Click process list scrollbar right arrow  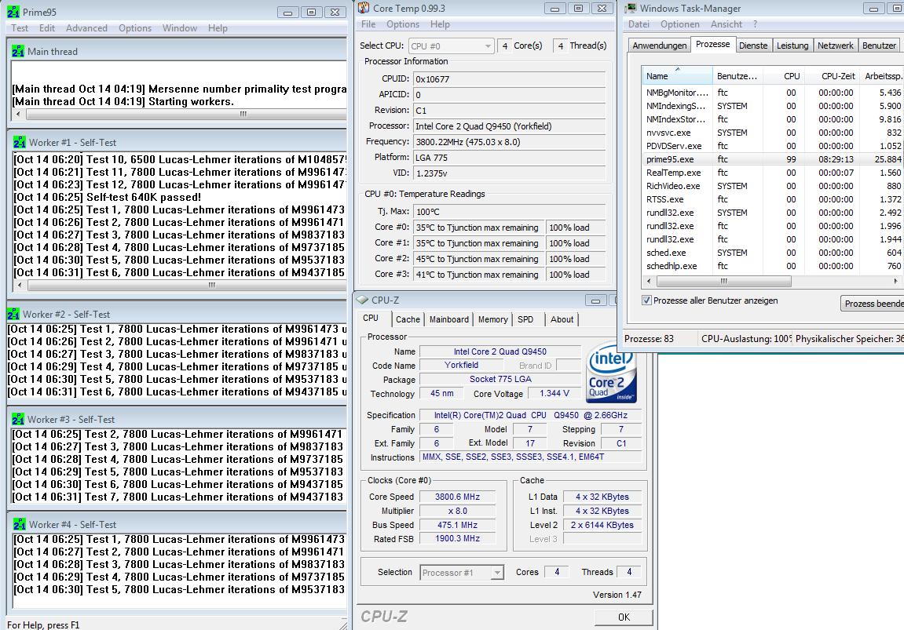895,281
